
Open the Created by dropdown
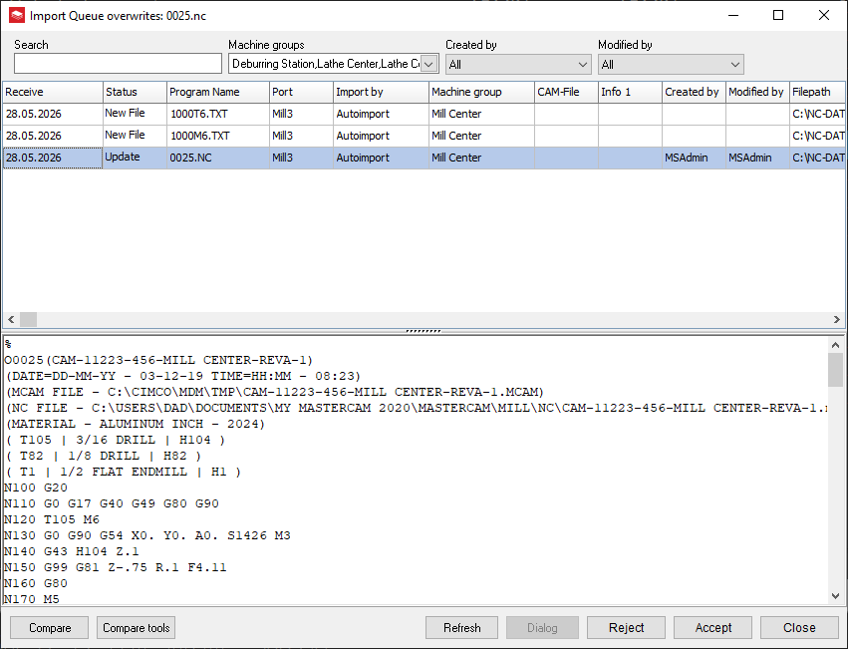coord(518,65)
